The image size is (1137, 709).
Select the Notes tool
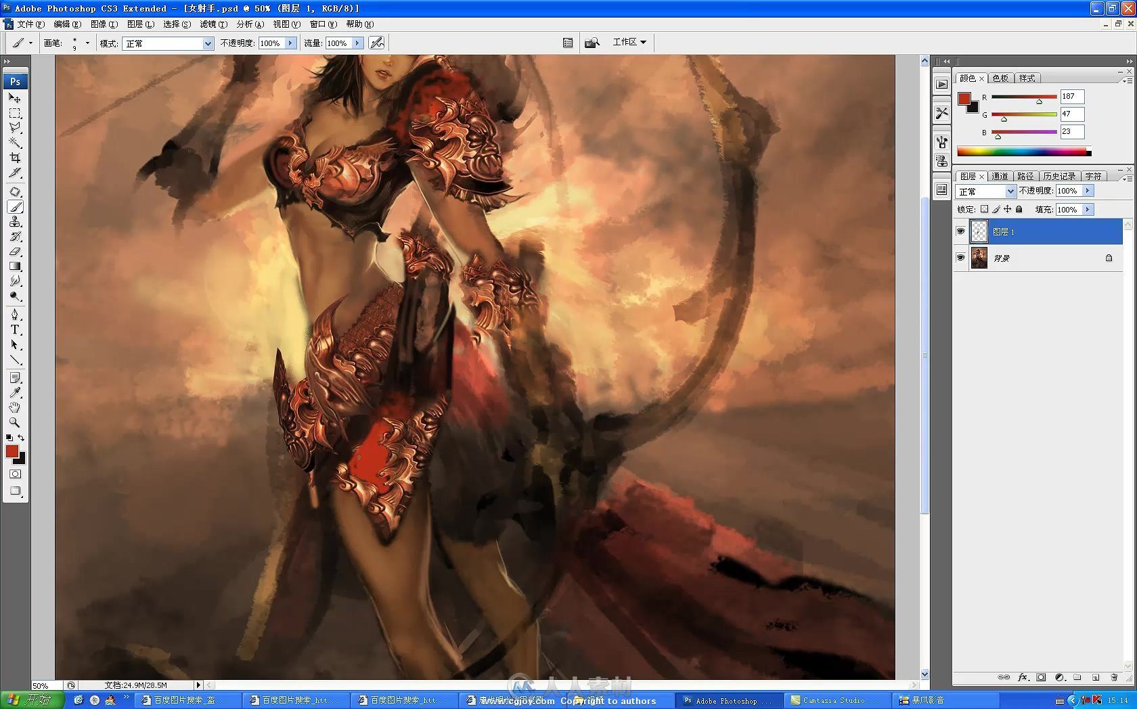pos(15,378)
